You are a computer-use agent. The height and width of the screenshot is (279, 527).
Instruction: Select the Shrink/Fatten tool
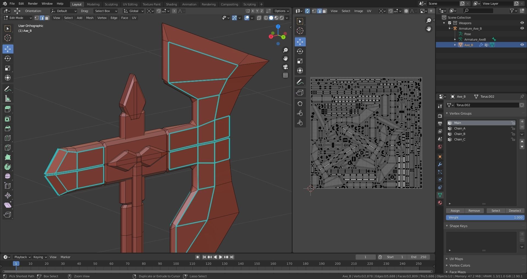[x=8, y=195]
